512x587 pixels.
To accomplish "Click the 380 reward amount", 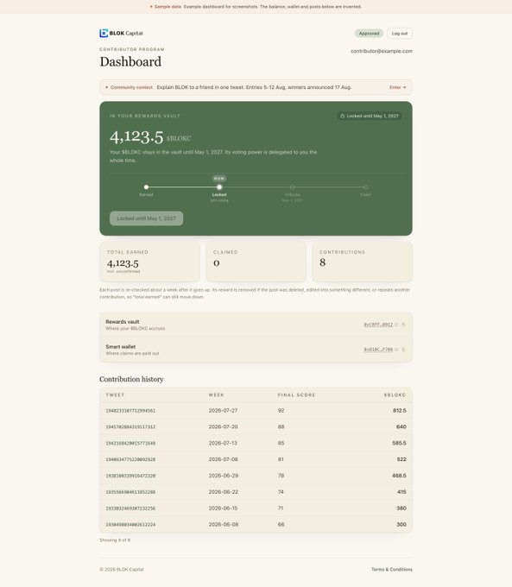I will coord(401,508).
